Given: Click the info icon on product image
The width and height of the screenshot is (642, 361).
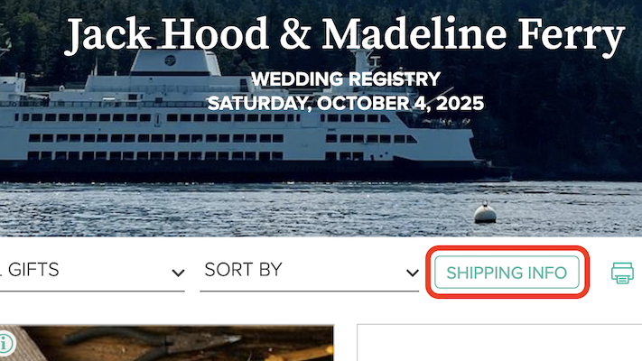Looking at the screenshot, I should point(6,343).
